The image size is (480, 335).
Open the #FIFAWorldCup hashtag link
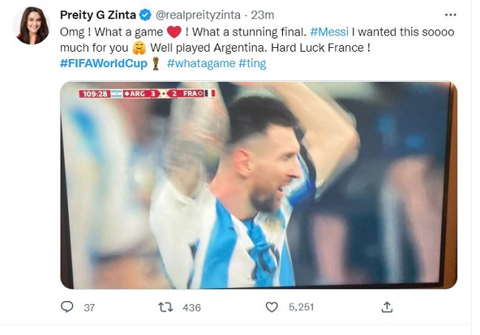104,63
